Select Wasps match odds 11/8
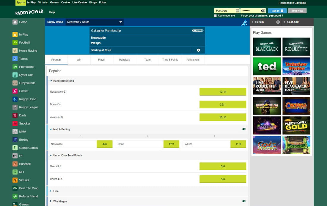Image resolution: width=327 pixels, height=206 pixels. pyautogui.click(x=238, y=144)
